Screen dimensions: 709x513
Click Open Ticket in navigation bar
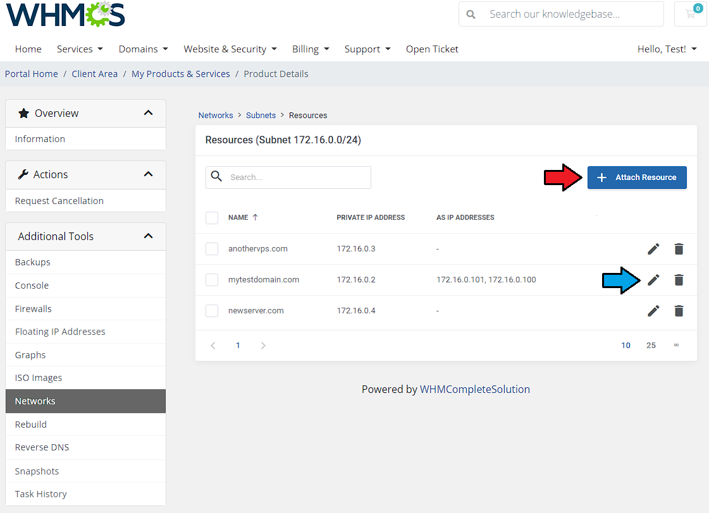432,49
